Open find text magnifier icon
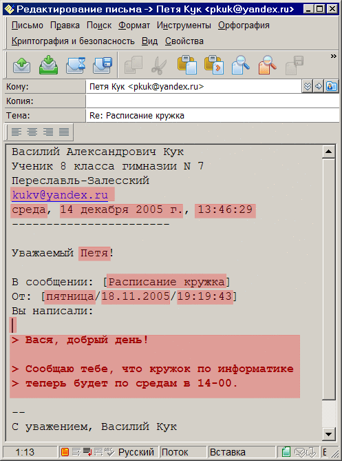Viewport: 342px width, 461px height. click(241, 65)
